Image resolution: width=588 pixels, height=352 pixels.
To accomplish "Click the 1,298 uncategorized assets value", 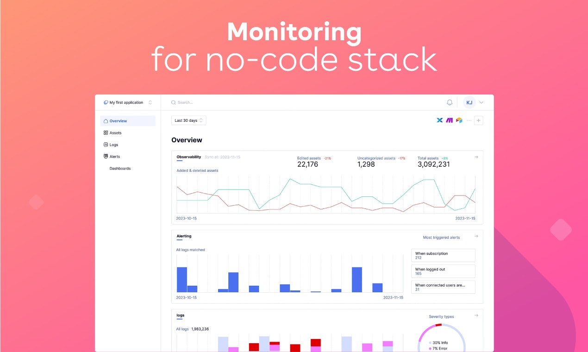I will (x=366, y=164).
